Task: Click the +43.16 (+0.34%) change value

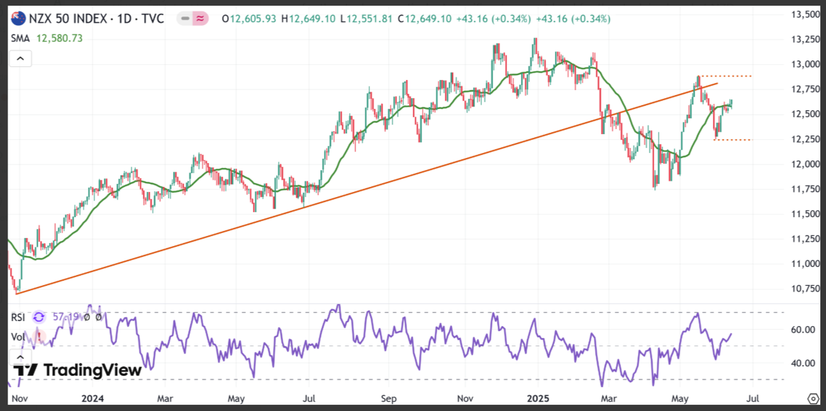Action: tap(493, 19)
